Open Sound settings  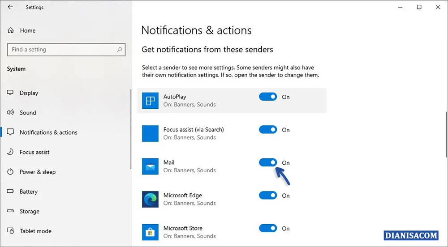click(28, 113)
